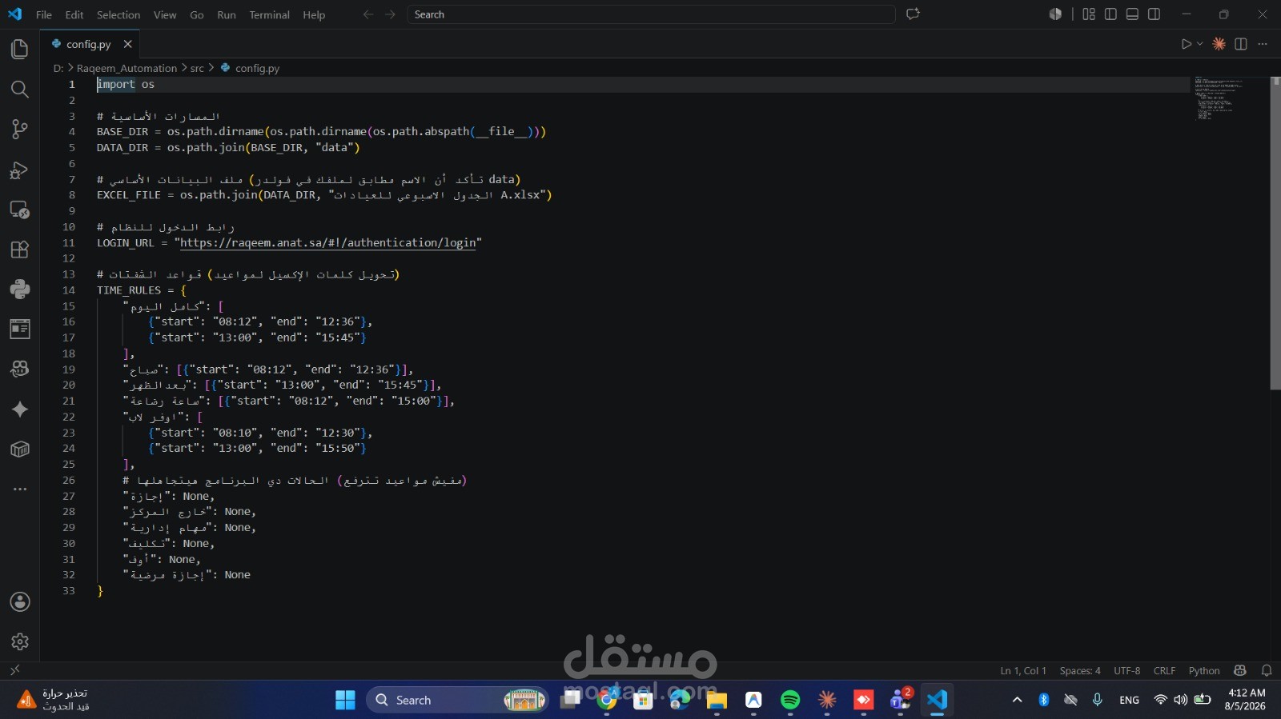Image resolution: width=1281 pixels, height=719 pixels.
Task: Open the Explorer view in activity bar
Action: pyautogui.click(x=20, y=50)
